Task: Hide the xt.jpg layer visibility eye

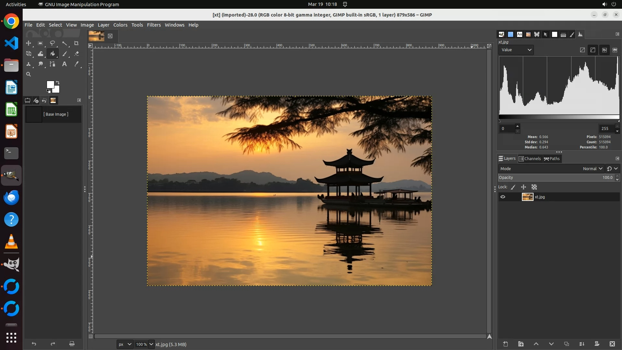Action: 503,197
